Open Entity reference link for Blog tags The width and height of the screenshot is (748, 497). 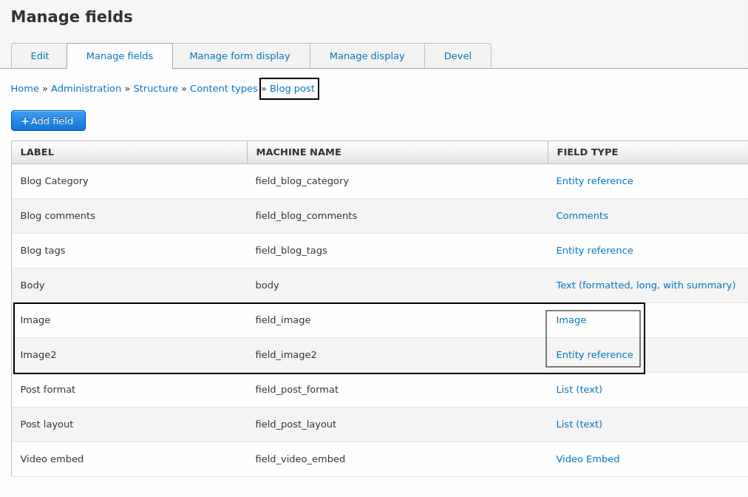click(594, 250)
